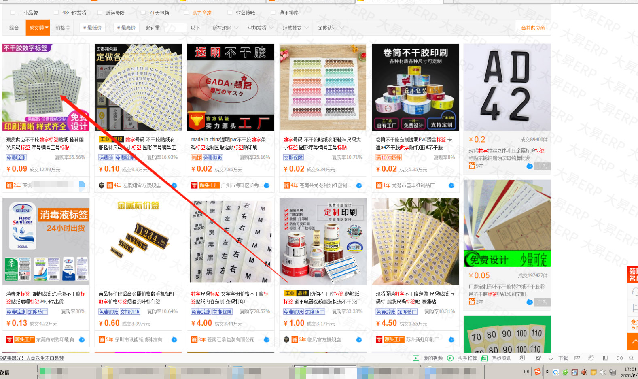Sort by 价格 price
Screen dimensions: 638x379
(63, 28)
